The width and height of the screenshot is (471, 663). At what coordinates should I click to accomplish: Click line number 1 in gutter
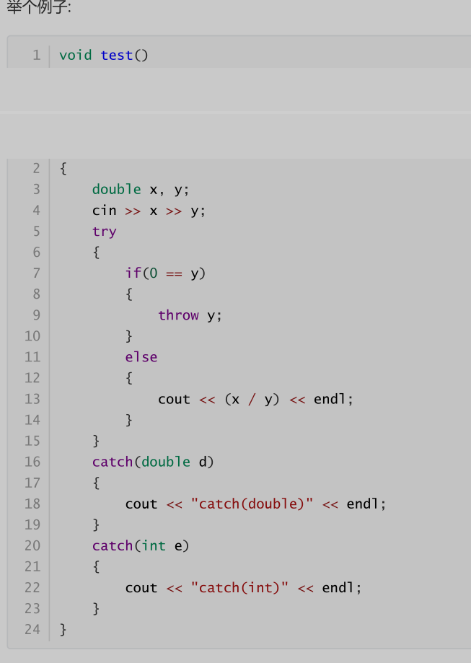[x=37, y=56]
